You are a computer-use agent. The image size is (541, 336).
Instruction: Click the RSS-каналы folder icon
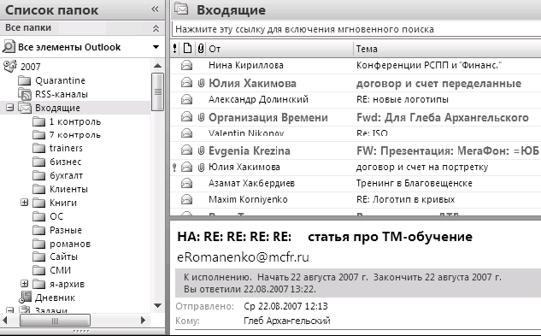point(25,94)
